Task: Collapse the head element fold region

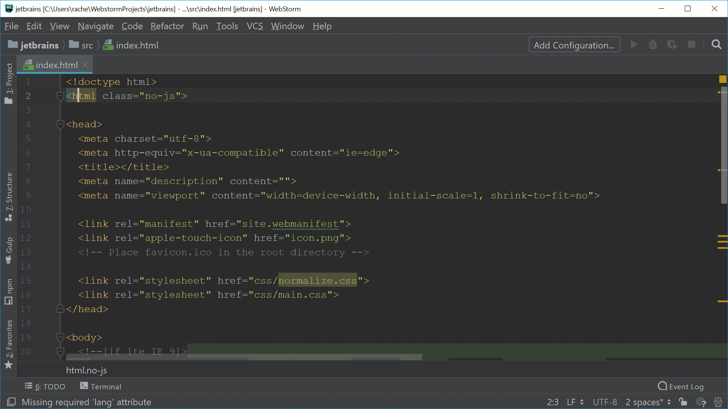Action: [60, 124]
